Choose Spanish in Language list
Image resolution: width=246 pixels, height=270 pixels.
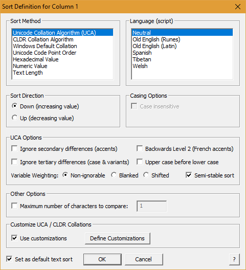182,53
